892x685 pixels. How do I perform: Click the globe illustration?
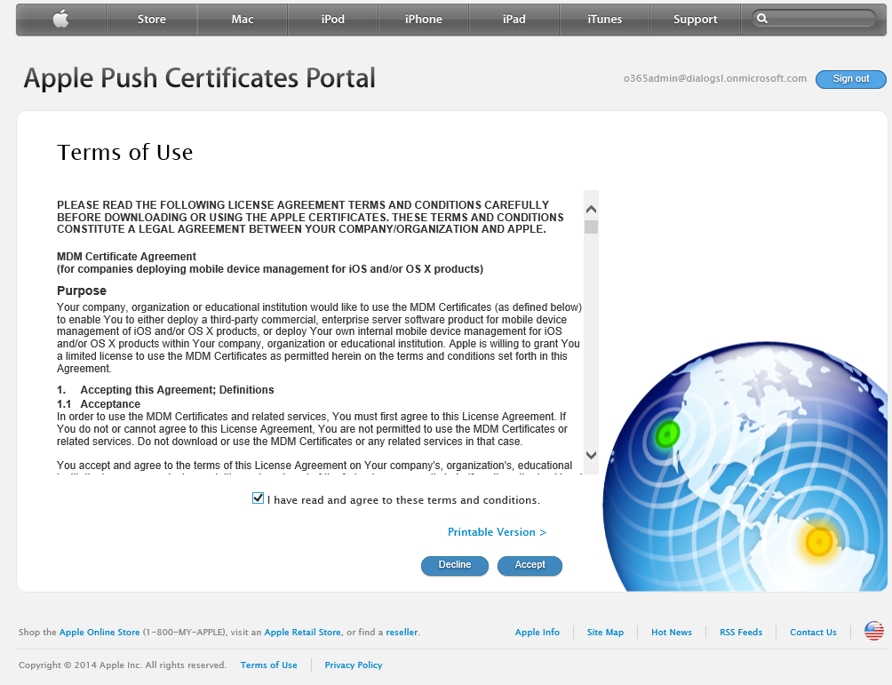(x=745, y=466)
